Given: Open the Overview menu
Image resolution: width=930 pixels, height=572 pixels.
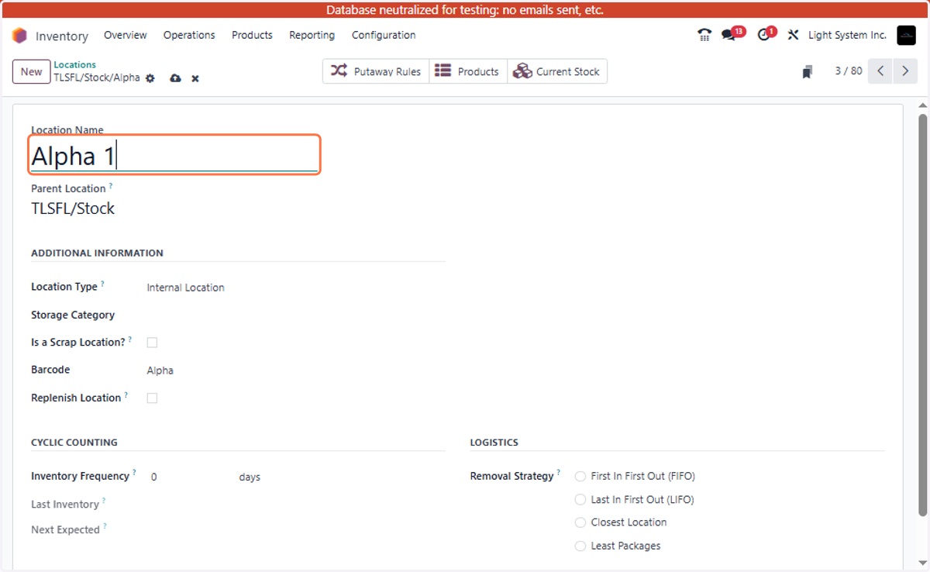Looking at the screenshot, I should 126,35.
